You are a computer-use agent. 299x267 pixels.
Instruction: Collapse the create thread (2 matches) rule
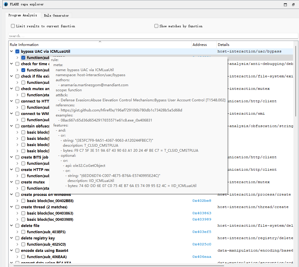click(12, 207)
